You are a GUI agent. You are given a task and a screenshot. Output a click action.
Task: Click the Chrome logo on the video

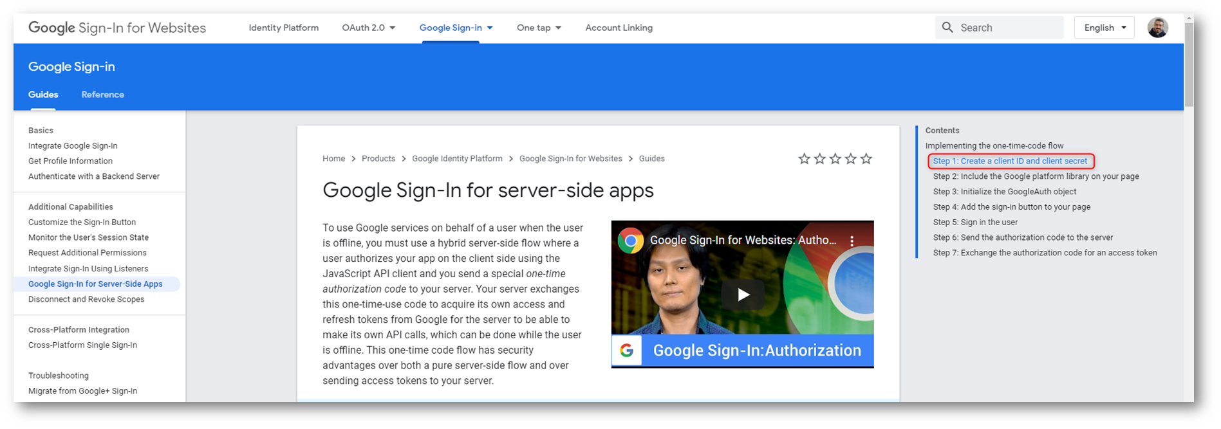[631, 241]
